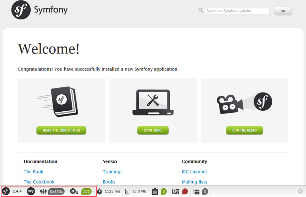Launch Run the Demo
Viewport: 306px width, 197px height.
[244, 130]
